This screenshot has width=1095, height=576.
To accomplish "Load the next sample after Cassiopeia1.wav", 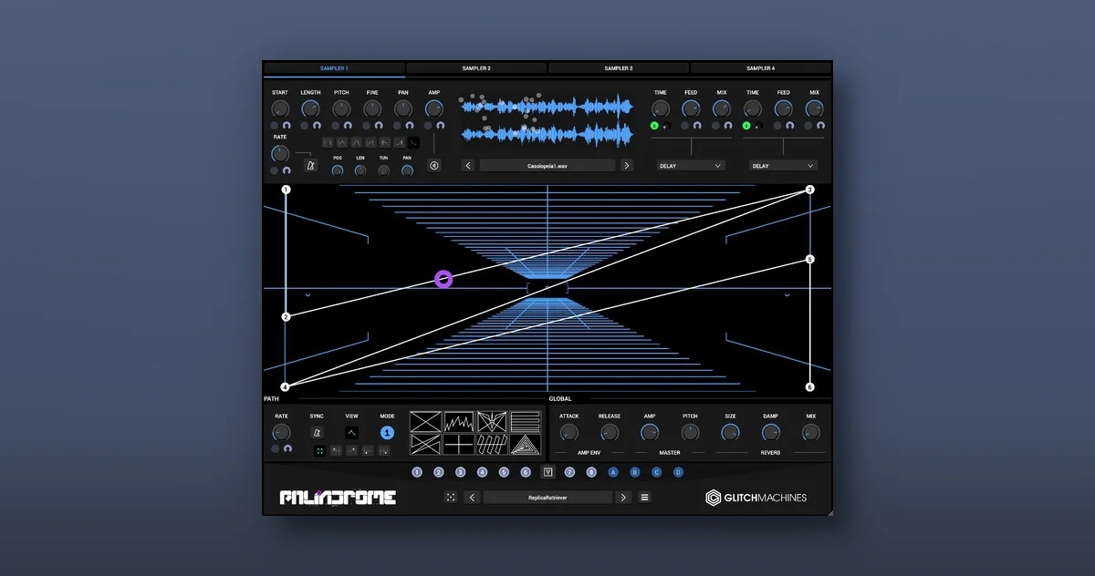I will click(x=627, y=165).
